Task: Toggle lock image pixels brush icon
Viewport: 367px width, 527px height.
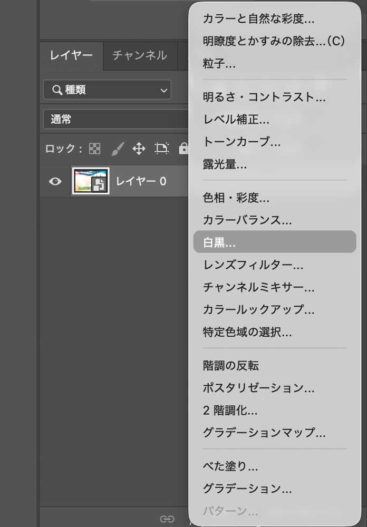Action: pos(118,148)
